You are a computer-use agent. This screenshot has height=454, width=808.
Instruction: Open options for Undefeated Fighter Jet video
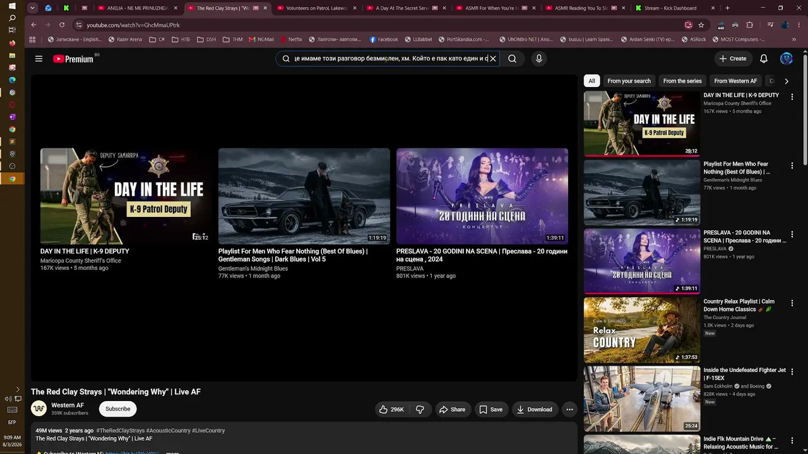792,372
